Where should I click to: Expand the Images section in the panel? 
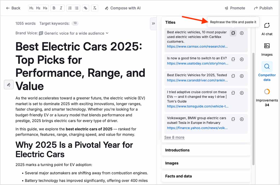tap(206, 163)
